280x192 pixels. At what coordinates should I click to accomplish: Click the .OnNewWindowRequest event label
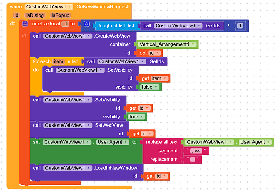101,7
